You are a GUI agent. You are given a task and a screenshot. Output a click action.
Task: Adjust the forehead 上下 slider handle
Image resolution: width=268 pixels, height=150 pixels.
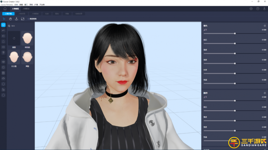(x=235, y=33)
